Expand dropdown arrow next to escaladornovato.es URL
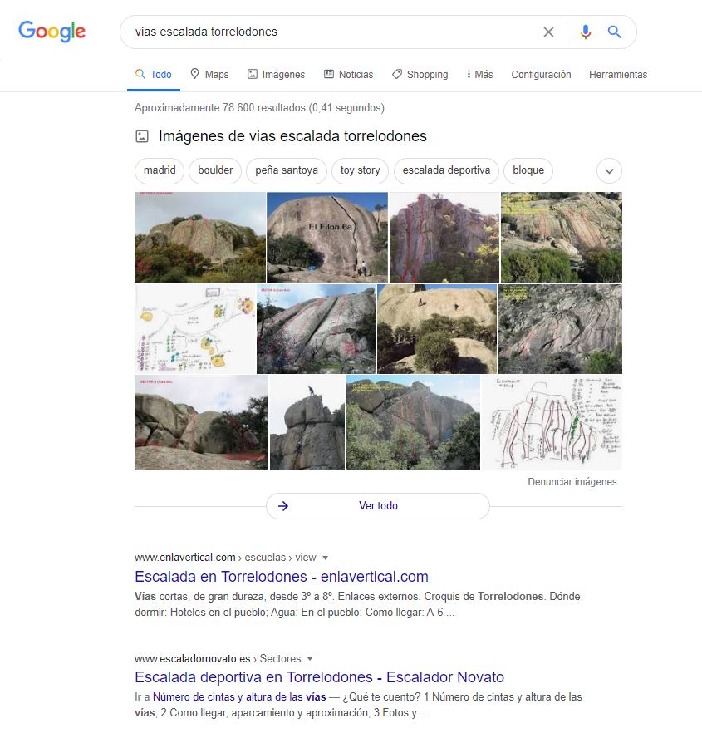This screenshot has width=702, height=738. [310, 659]
